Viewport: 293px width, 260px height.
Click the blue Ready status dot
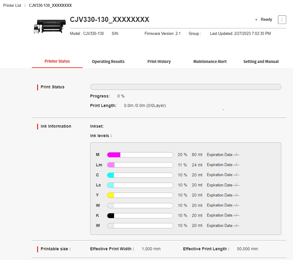pos(256,20)
